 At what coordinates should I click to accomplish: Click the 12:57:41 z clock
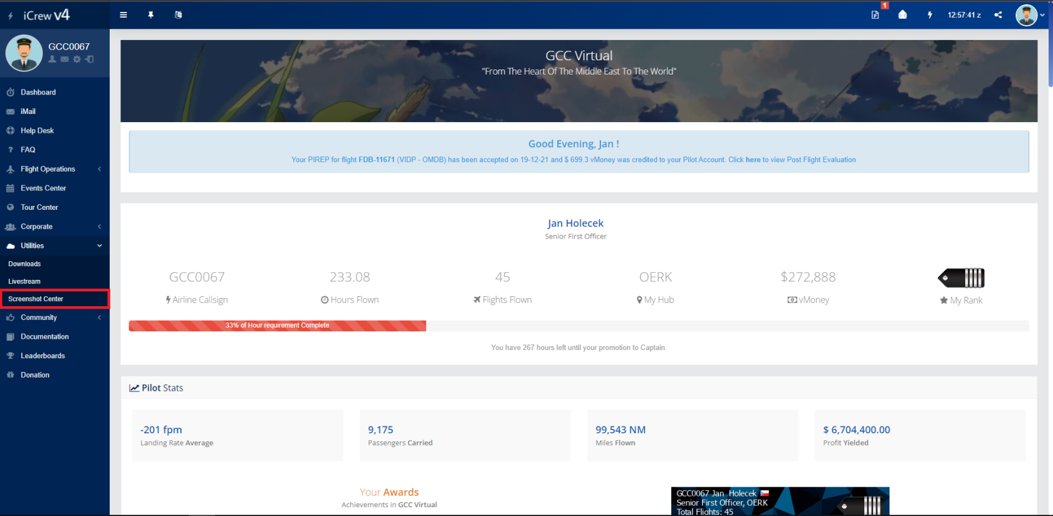point(964,15)
